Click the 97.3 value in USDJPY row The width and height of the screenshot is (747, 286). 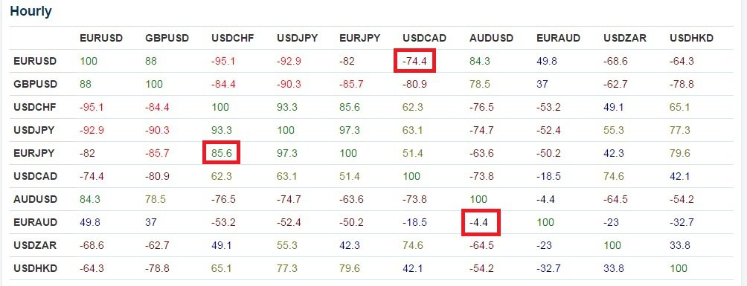tap(349, 130)
